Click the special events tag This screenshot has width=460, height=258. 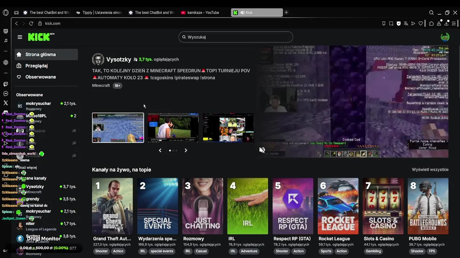(162, 251)
